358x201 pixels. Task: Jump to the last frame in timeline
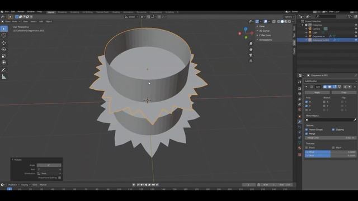point(157,185)
